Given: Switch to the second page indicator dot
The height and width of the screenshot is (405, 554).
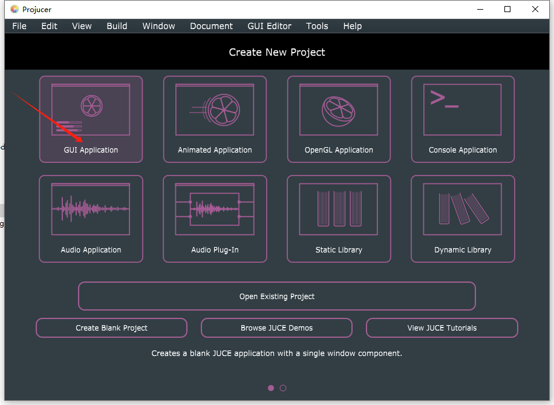Looking at the screenshot, I should click(x=283, y=388).
